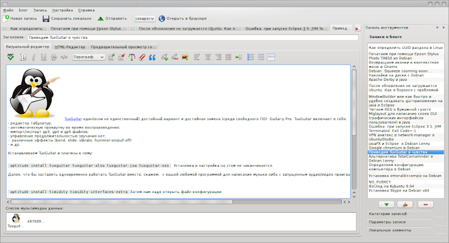Open the Справка menu

point(86,10)
